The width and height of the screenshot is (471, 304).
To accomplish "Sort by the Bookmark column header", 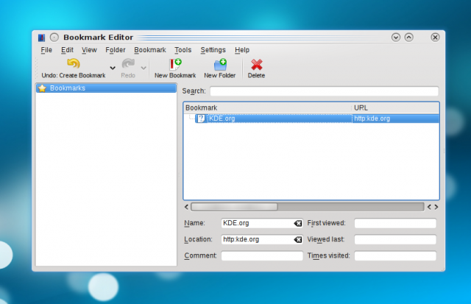I will coord(267,107).
